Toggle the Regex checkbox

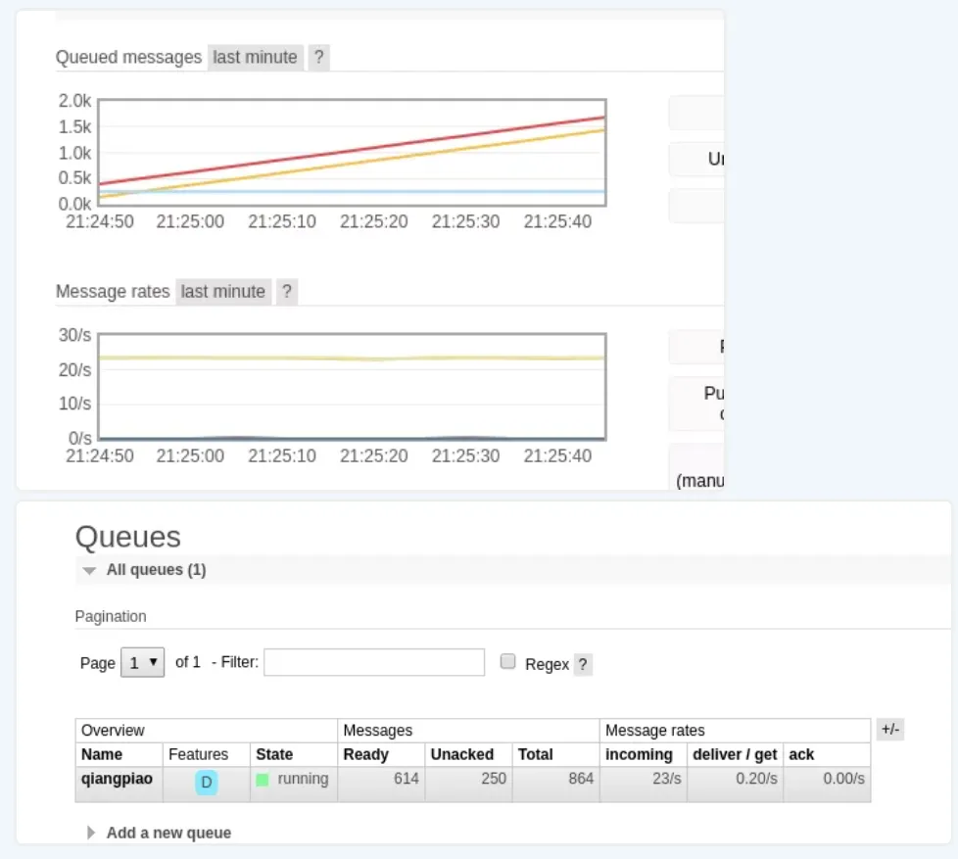(x=507, y=661)
